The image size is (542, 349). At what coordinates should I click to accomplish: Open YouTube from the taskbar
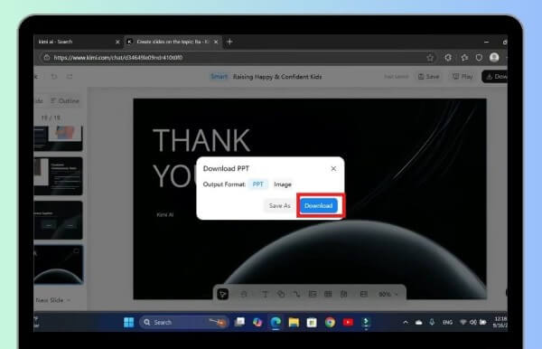[x=348, y=323]
